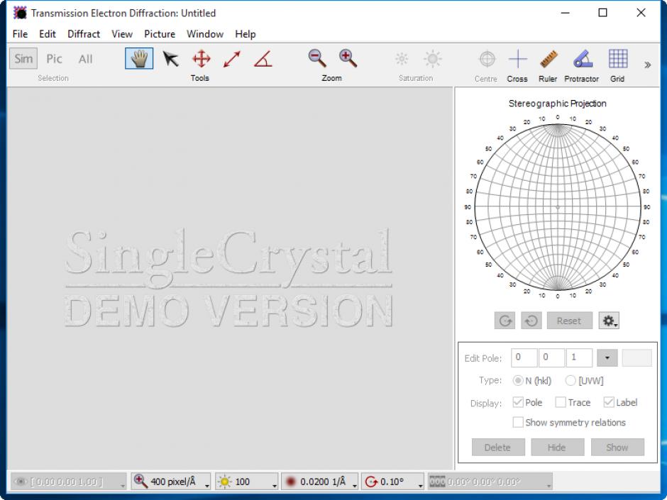Decrease saturation with small sun icon
Screen dimensions: 667x500
(402, 59)
